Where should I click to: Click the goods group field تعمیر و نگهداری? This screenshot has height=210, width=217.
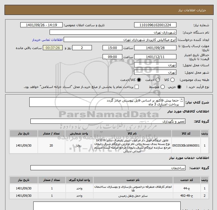(x=108, y=121)
